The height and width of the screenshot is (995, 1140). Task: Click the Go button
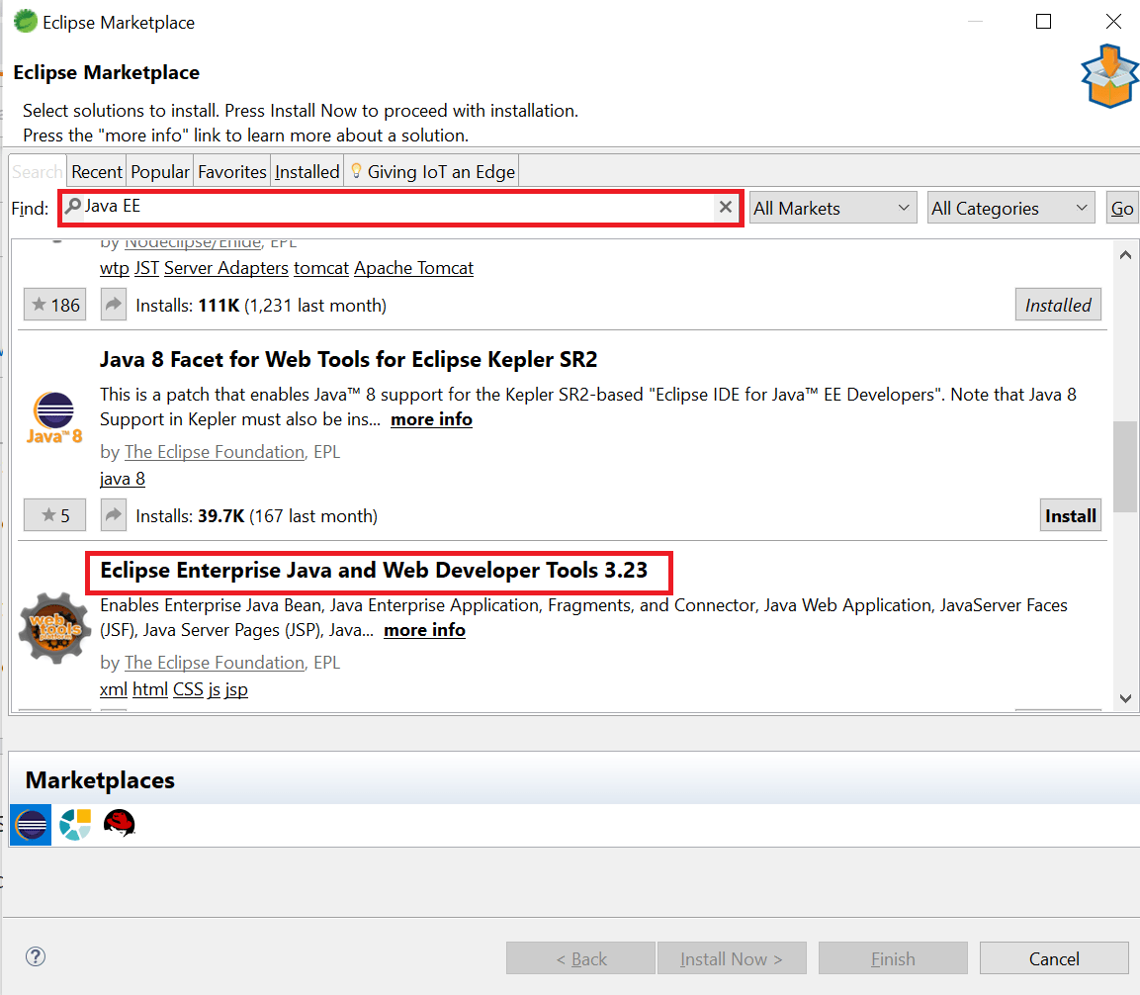click(x=1122, y=208)
